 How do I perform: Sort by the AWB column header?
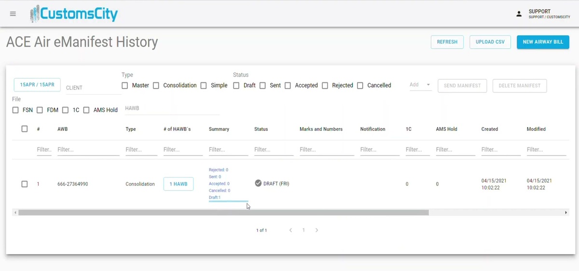(62, 129)
